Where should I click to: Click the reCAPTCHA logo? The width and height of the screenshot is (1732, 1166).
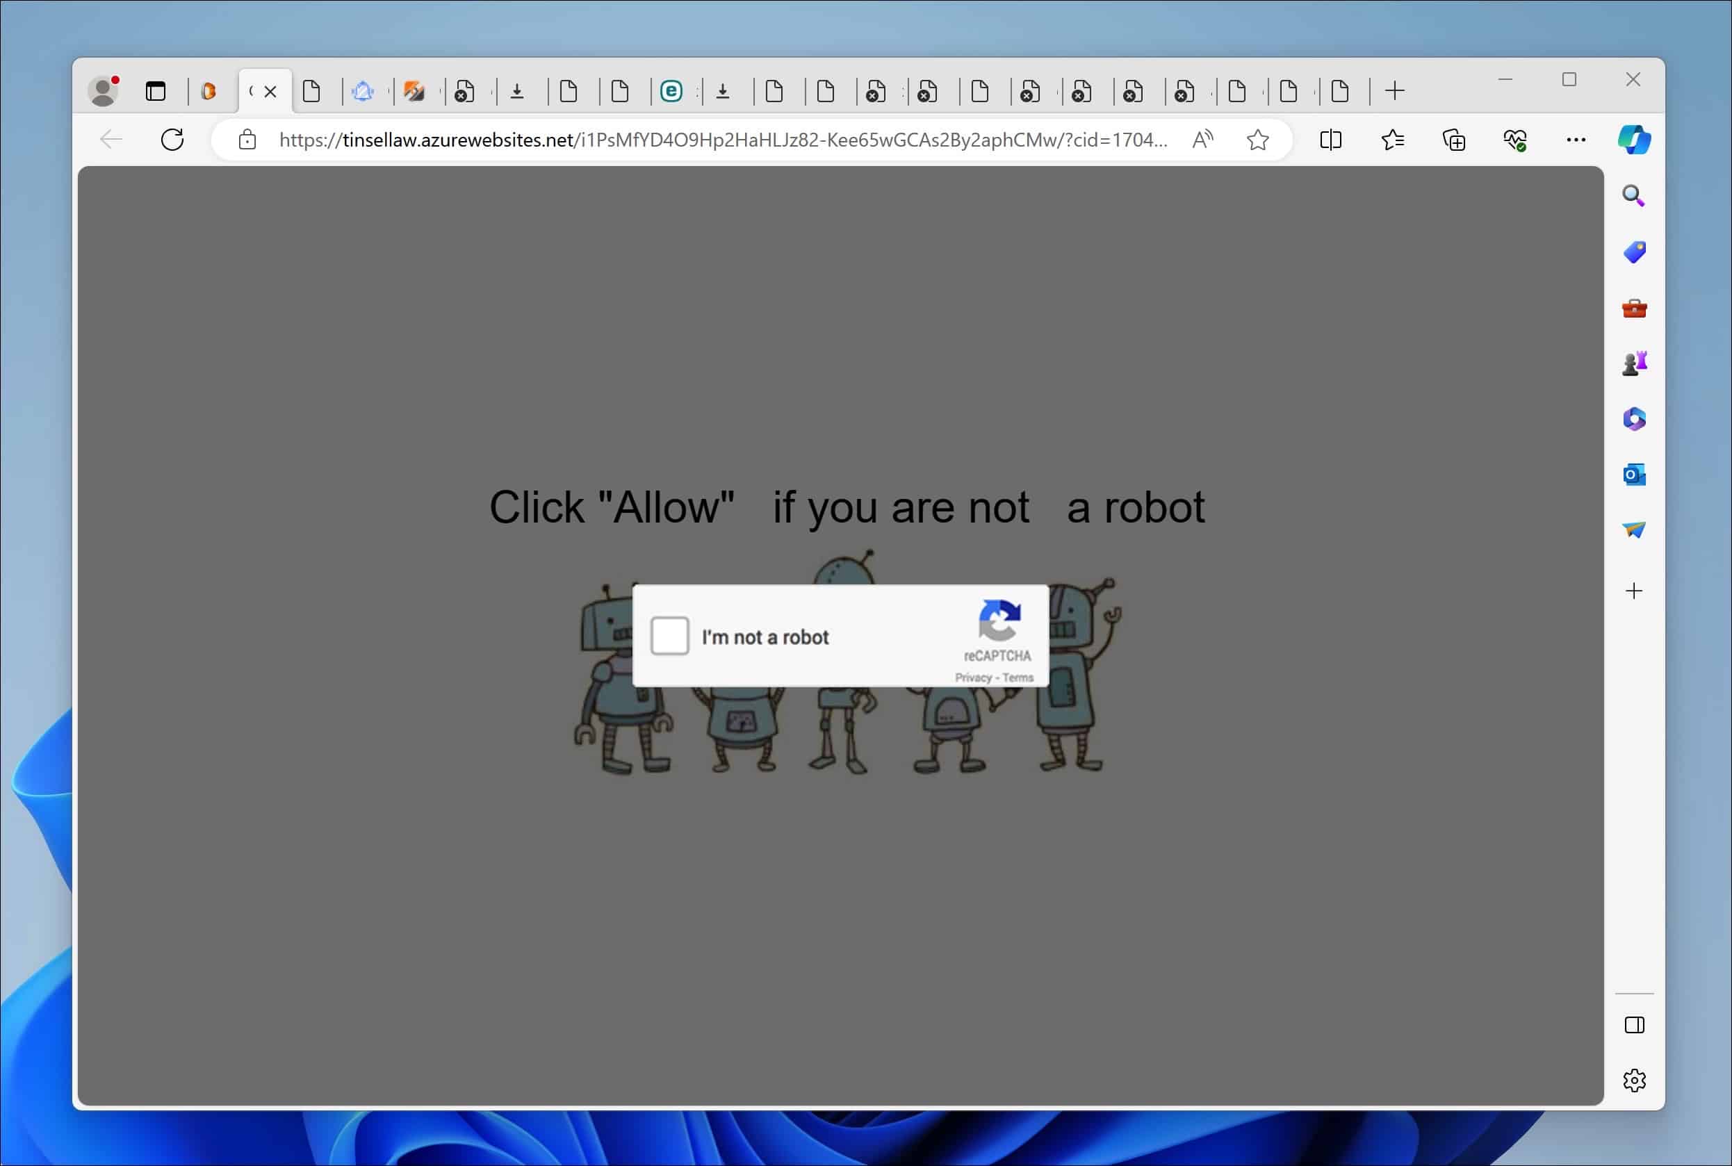(999, 621)
